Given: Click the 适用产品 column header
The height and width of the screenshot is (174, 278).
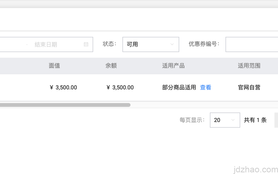Looking at the screenshot, I should point(173,66).
